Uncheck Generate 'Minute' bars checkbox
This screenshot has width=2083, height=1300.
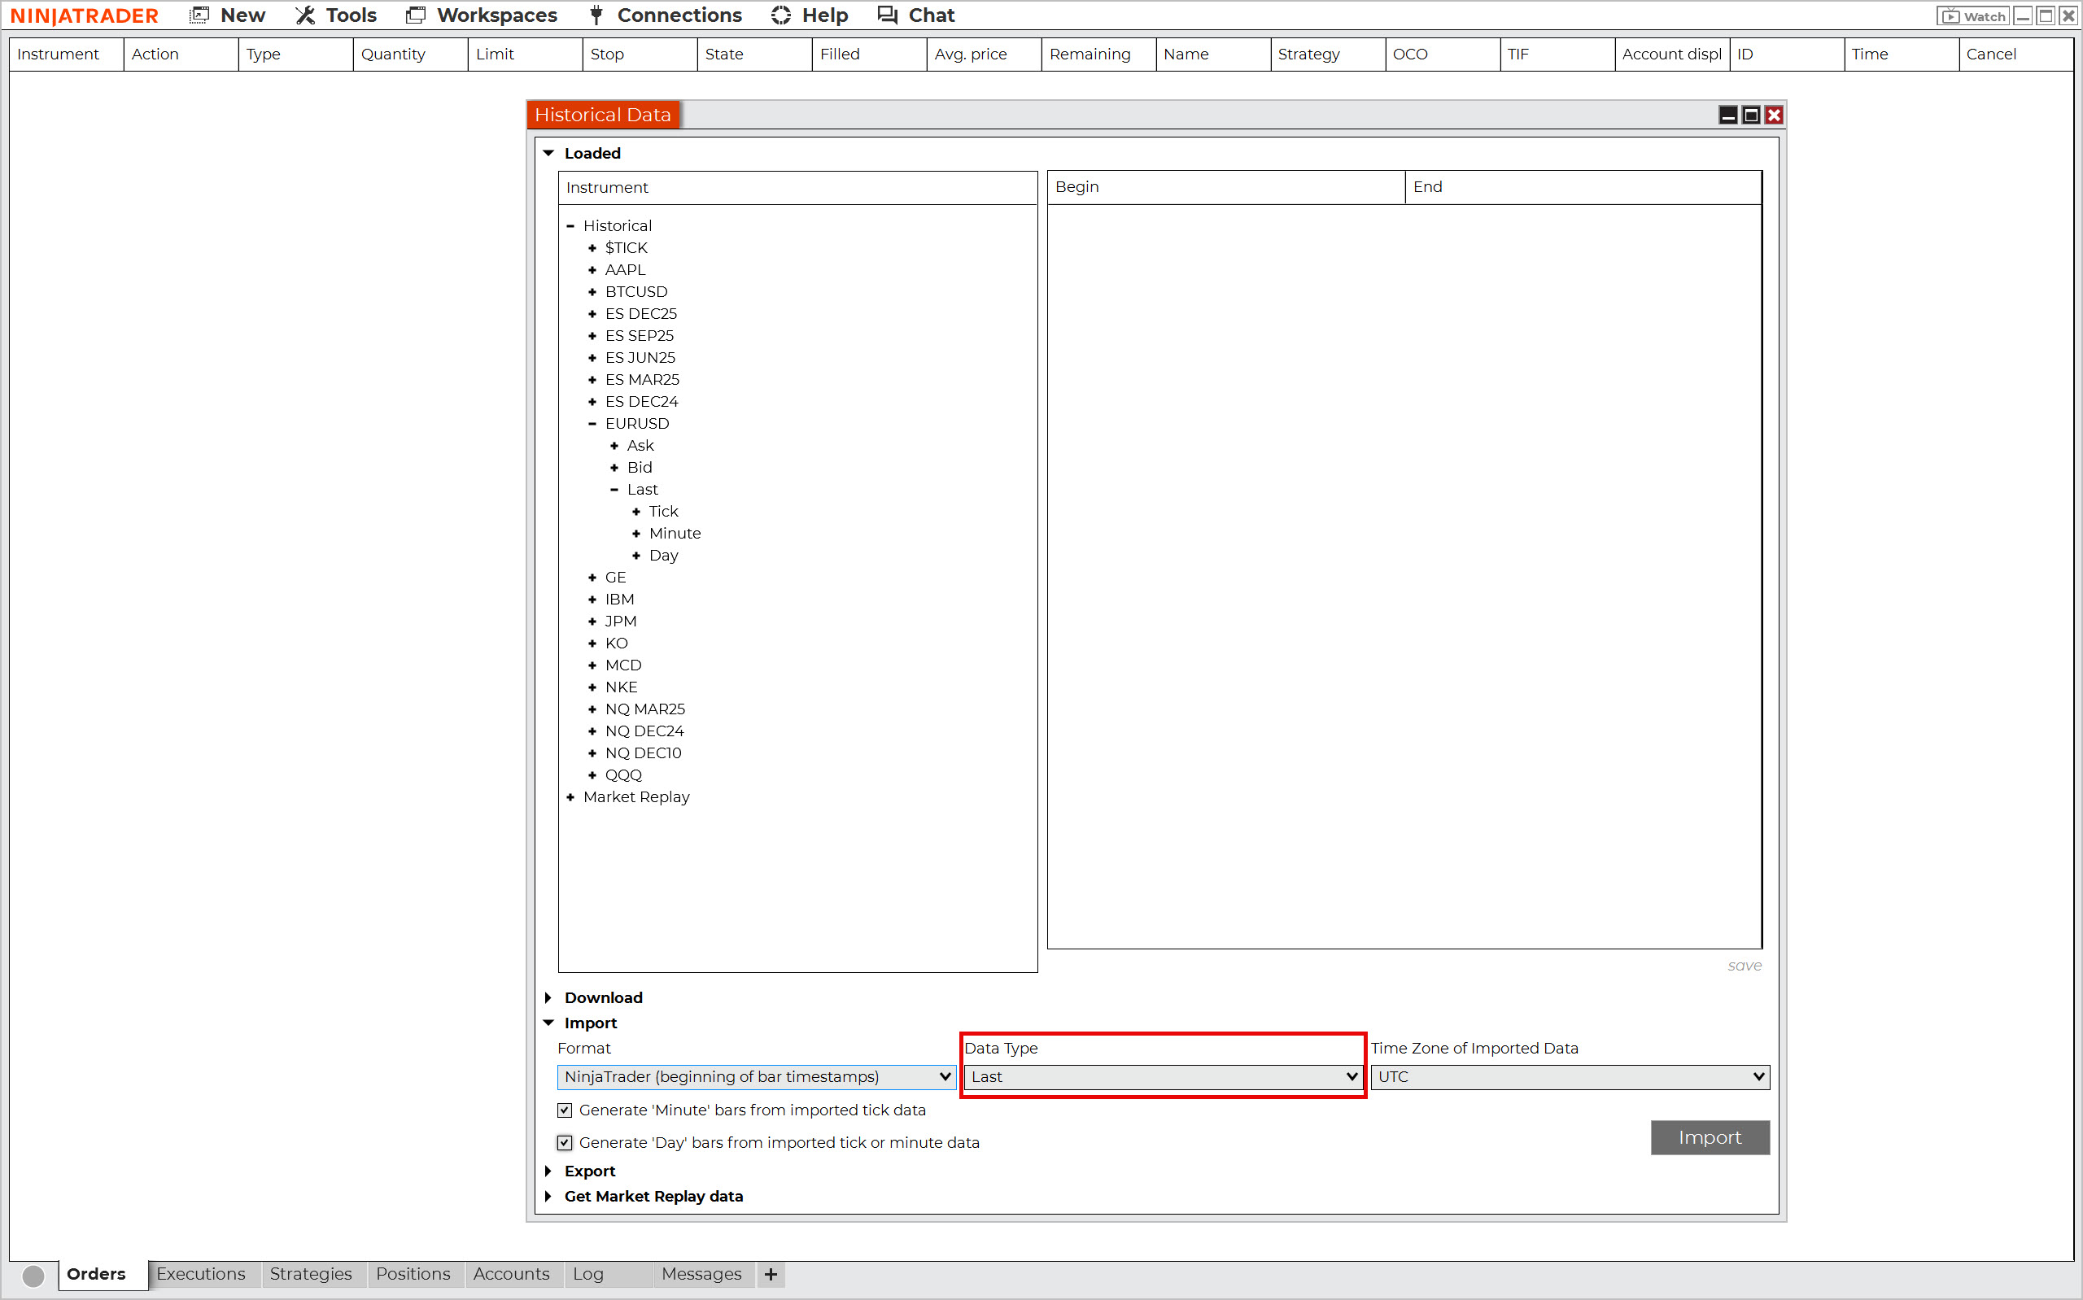click(x=565, y=1110)
